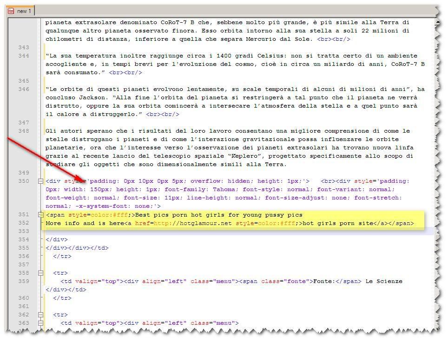Click line number 344 in the margin
This screenshot has width=448, height=341.
click(x=23, y=56)
